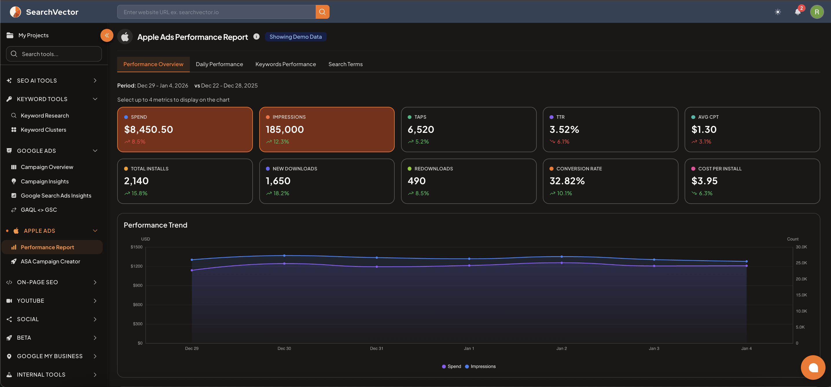Click the Keyword Tools key icon

[x=9, y=99]
